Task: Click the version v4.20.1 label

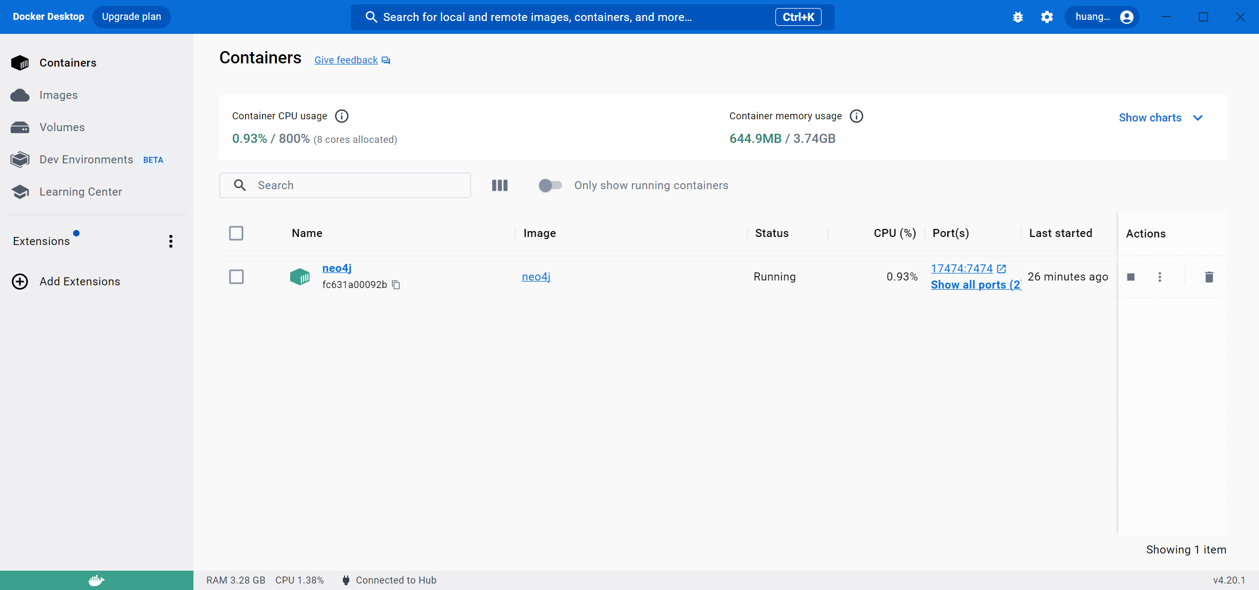Action: (1229, 580)
